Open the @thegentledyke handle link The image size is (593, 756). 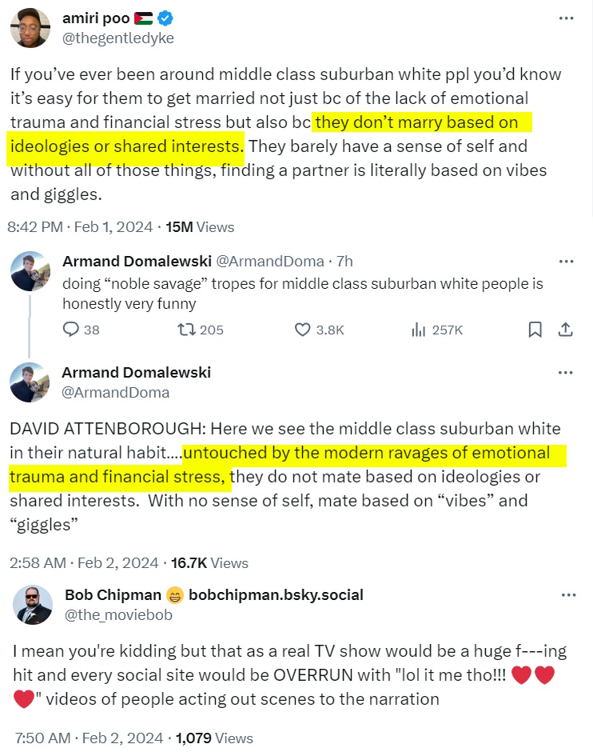tap(117, 38)
